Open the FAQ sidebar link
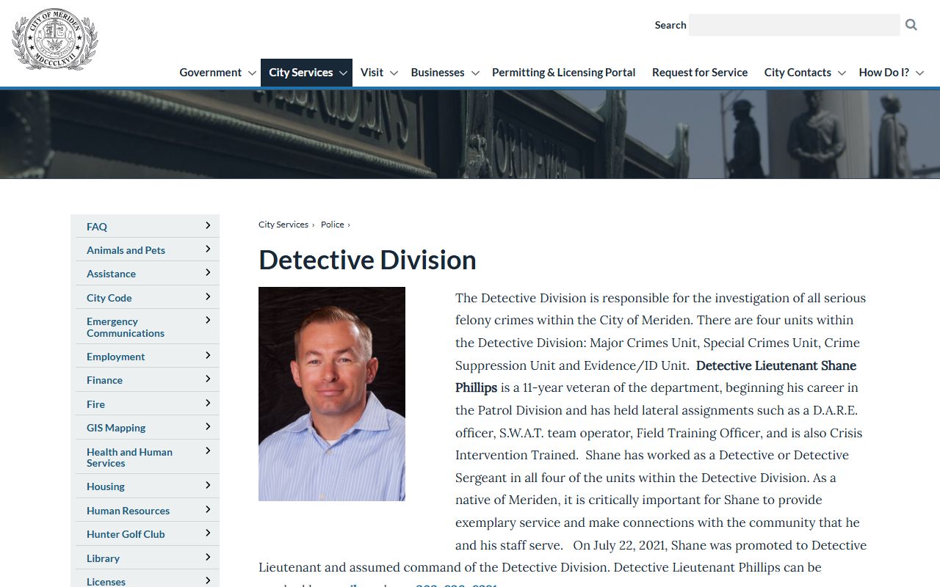940x587 pixels. (97, 227)
